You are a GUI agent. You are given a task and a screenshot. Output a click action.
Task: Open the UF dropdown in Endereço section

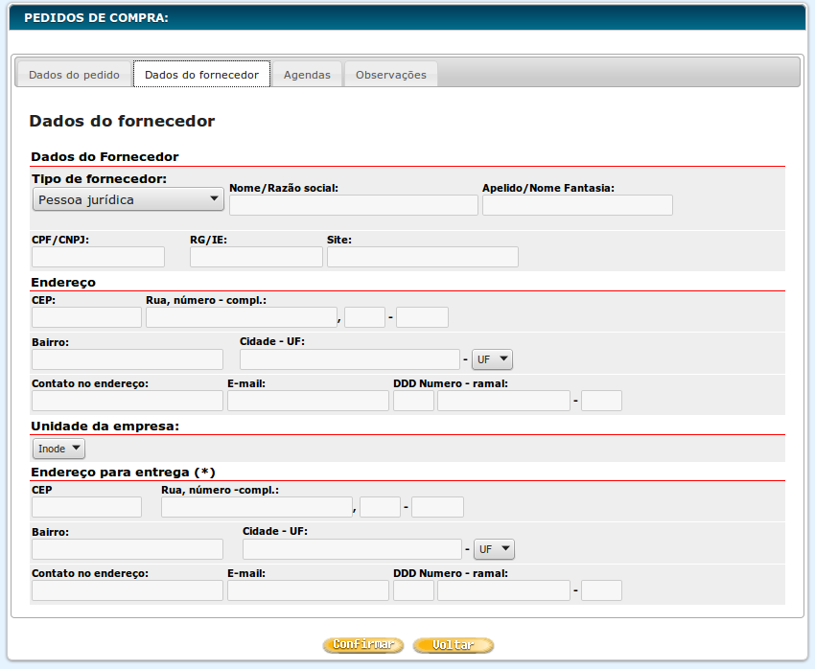point(493,359)
